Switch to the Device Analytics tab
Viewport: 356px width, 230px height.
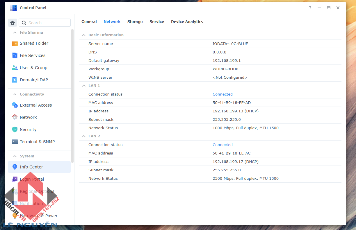click(187, 22)
